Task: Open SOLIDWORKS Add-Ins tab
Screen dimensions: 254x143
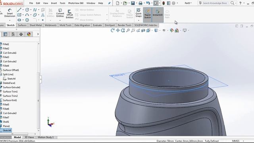Action: coord(146,25)
